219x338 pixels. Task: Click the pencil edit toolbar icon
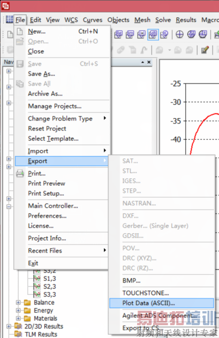tap(205, 50)
